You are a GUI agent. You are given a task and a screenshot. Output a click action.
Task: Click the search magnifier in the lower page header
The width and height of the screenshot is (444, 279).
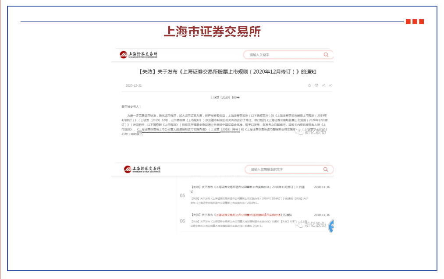click(x=326, y=169)
